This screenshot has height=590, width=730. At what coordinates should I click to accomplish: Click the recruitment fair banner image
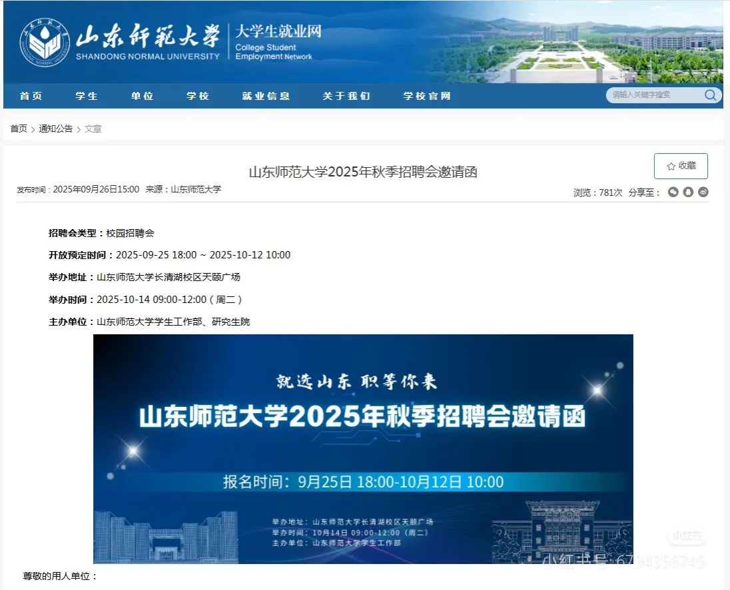pyautogui.click(x=363, y=449)
